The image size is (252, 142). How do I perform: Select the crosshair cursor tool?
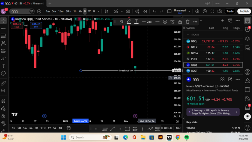(x=3, y=21)
